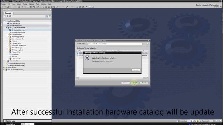The width and height of the screenshot is (223, 125).
Task: Open the Online menu
Action: [25, 4]
